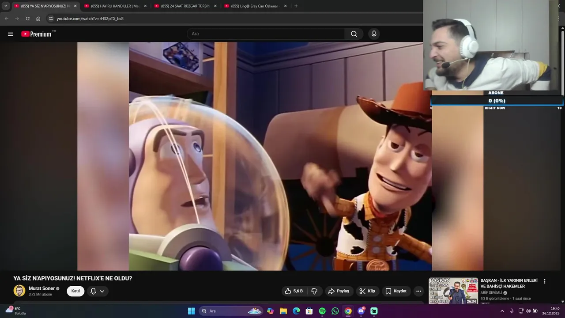Viewport: 565px width, 318px height.
Task: Open the browser home page icon
Action: (x=38, y=19)
